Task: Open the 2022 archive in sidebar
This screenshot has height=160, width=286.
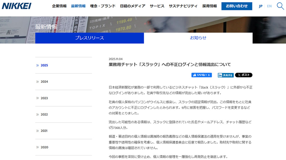Action: point(64,114)
